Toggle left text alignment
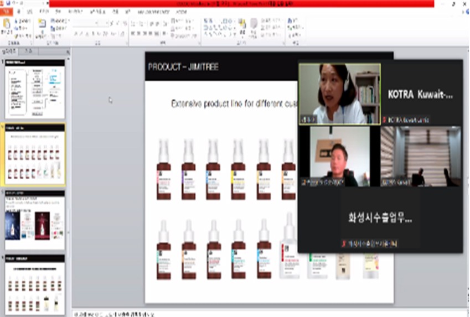This screenshot has height=317, width=470. [x=133, y=34]
